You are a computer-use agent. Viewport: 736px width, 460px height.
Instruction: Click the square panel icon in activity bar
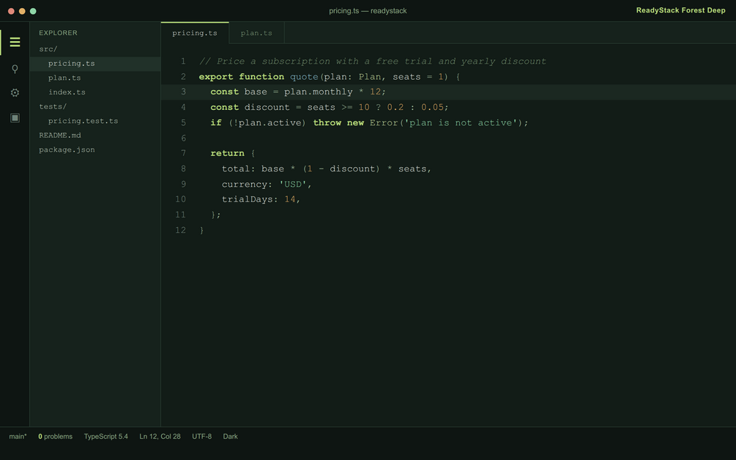[15, 118]
